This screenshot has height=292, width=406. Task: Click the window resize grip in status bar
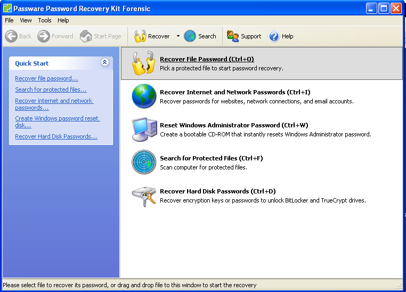point(400,286)
